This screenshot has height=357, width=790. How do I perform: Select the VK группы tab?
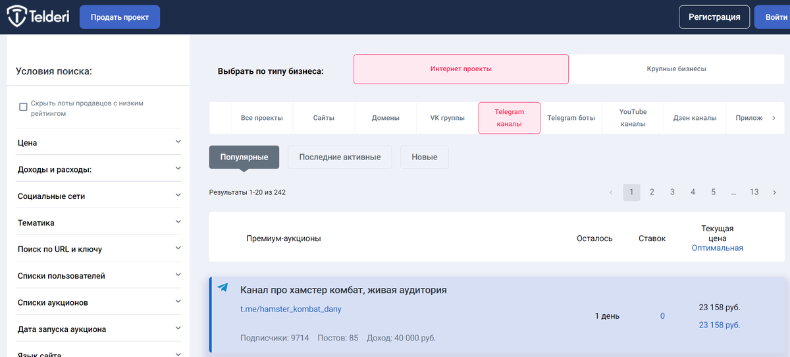(447, 118)
